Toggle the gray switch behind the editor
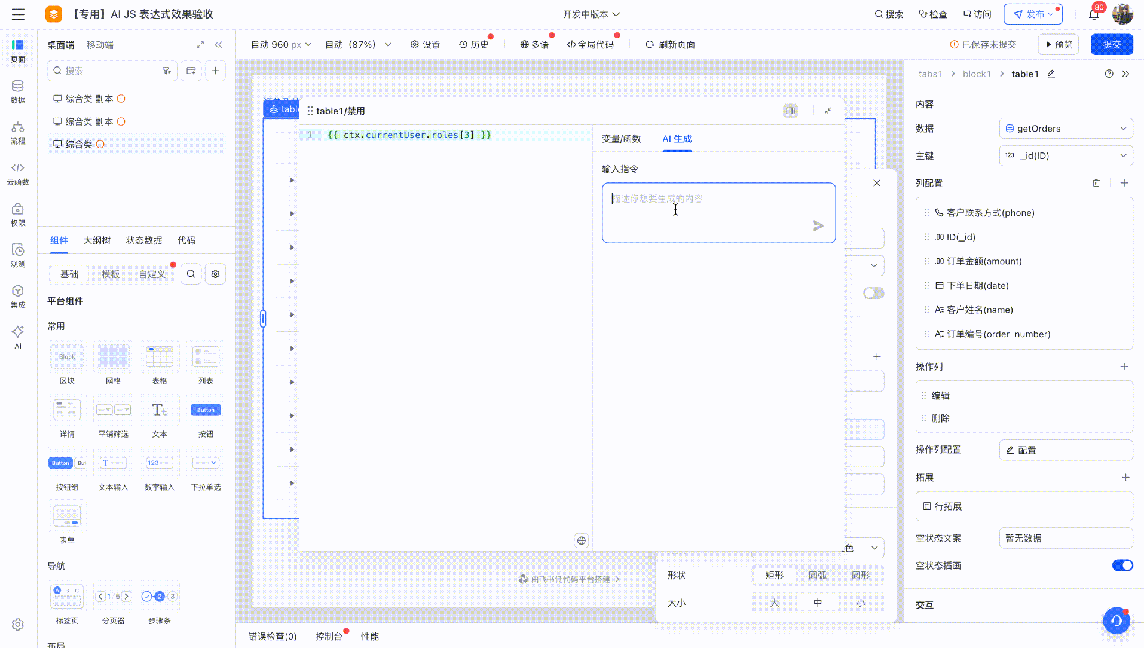 pyautogui.click(x=874, y=293)
